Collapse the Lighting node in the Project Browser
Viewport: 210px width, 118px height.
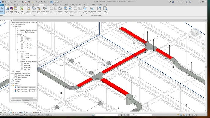click(16, 34)
